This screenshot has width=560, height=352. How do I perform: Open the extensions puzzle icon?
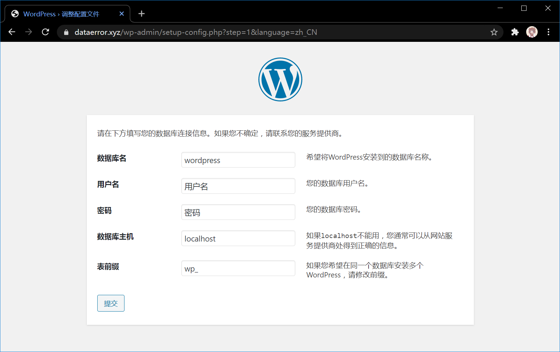click(515, 32)
